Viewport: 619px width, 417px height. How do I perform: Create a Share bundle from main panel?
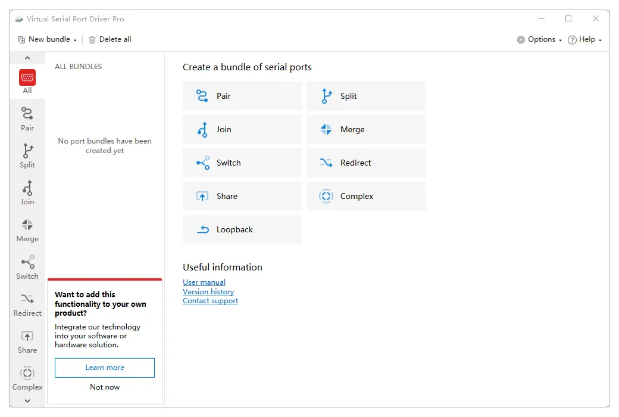pos(242,196)
